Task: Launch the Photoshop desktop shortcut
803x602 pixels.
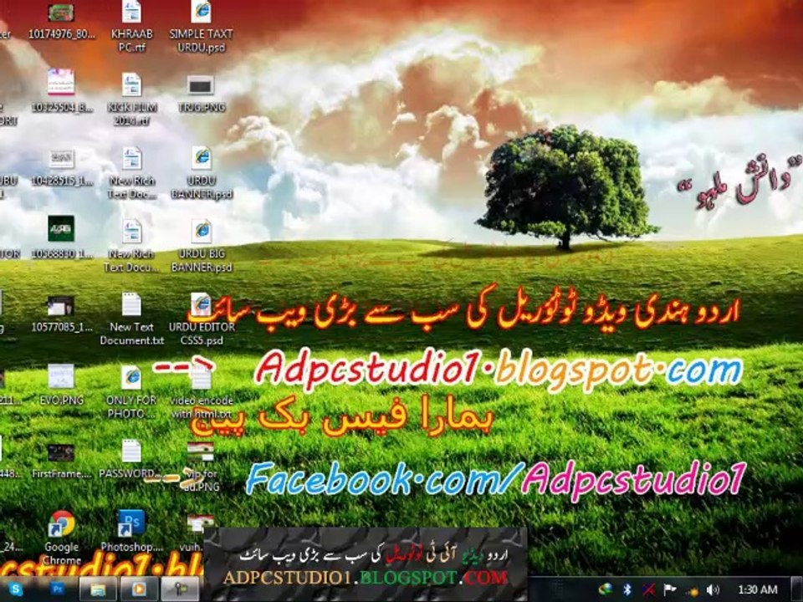Action: (131, 523)
